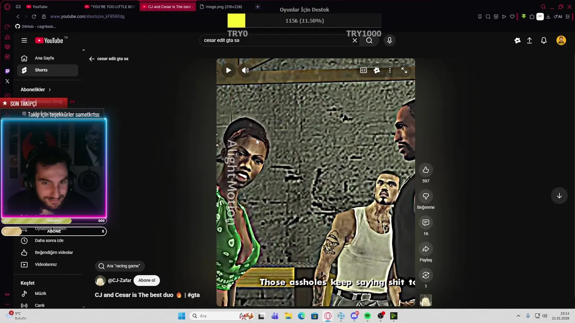Image resolution: width=575 pixels, height=323 pixels.
Task: Open the sound thumbnail below remix
Action: point(426,300)
